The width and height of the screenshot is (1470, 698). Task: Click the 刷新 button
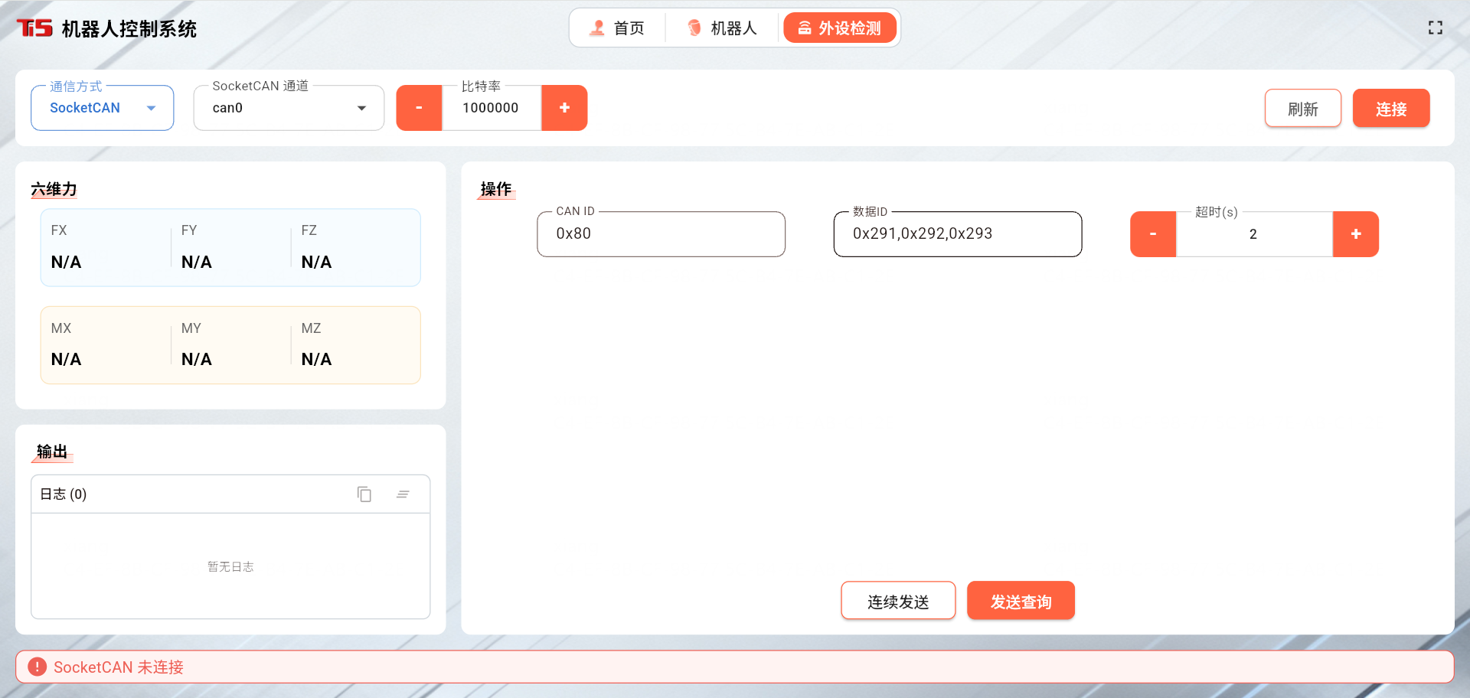pyautogui.click(x=1303, y=109)
